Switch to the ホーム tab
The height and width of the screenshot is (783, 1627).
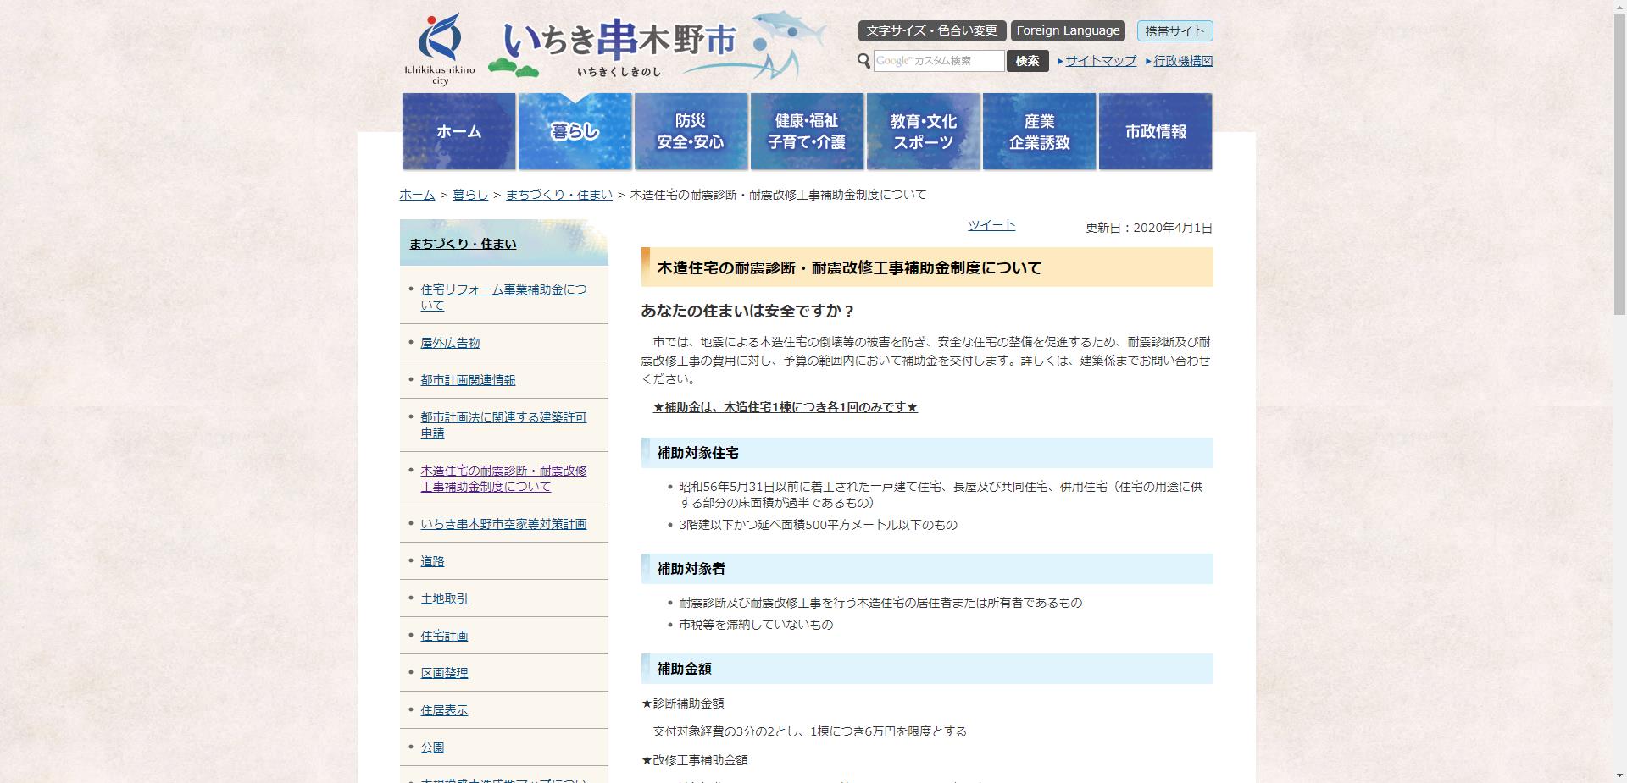[458, 131]
